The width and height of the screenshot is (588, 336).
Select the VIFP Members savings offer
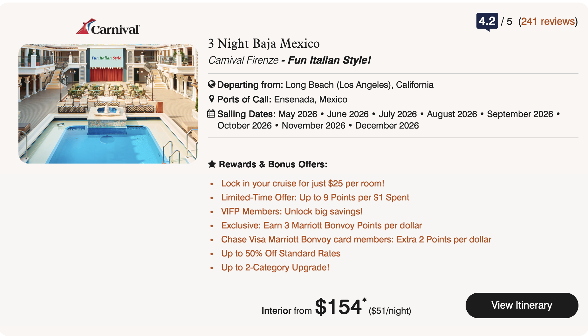point(291,211)
